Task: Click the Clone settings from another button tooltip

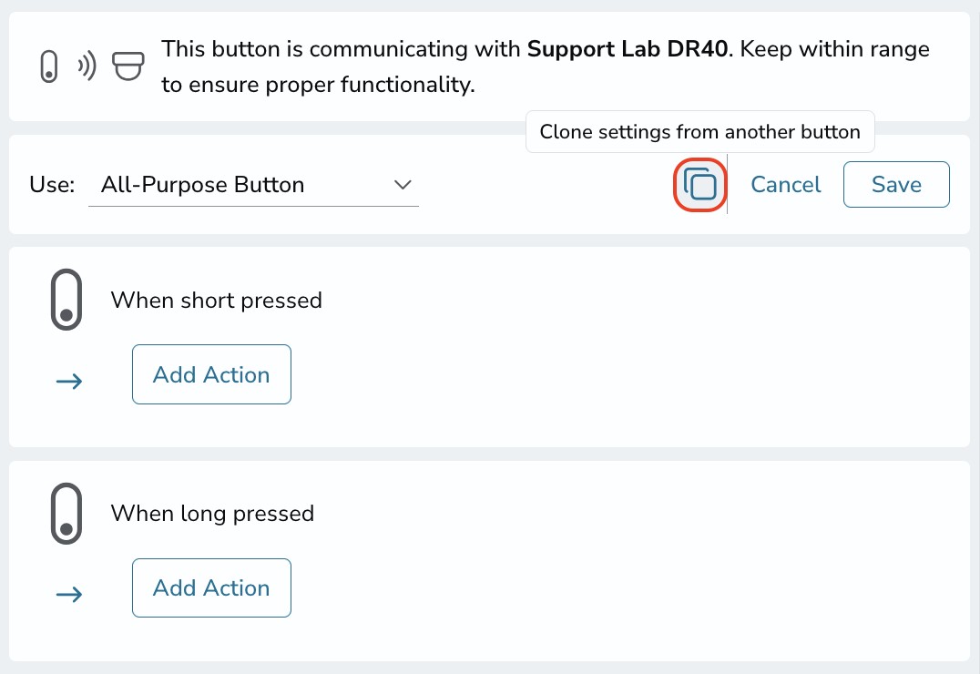Action: 700,132
